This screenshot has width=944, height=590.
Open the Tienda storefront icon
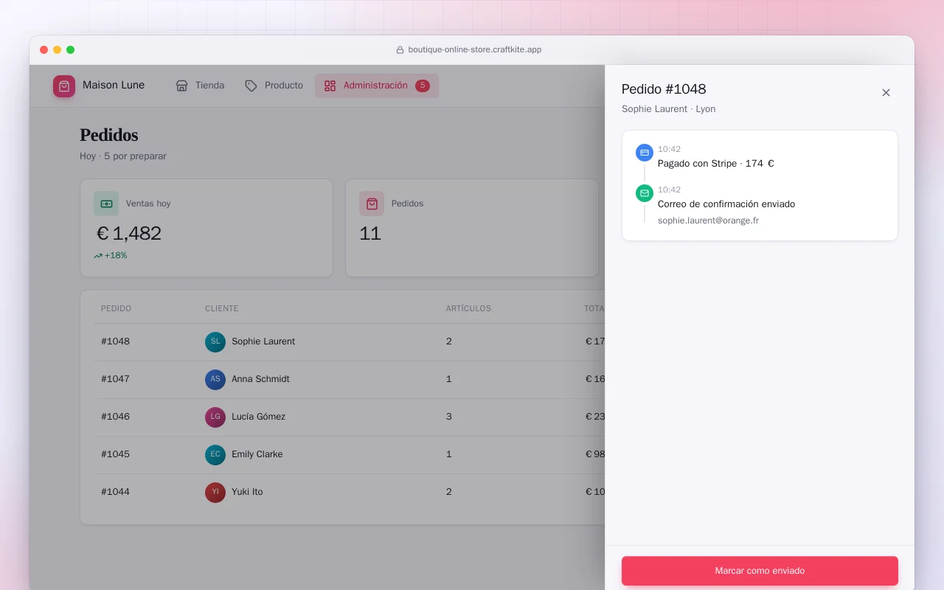pos(181,86)
